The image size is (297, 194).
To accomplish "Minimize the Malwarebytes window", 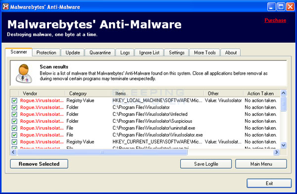I will click(271, 7).
